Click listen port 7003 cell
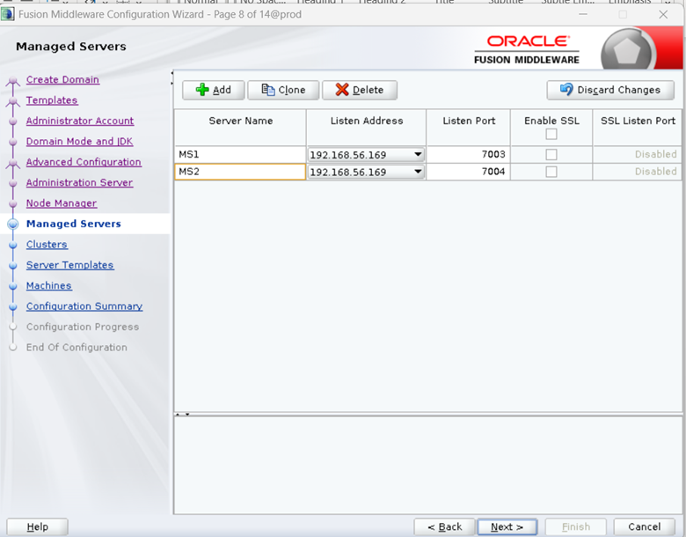 [468, 154]
